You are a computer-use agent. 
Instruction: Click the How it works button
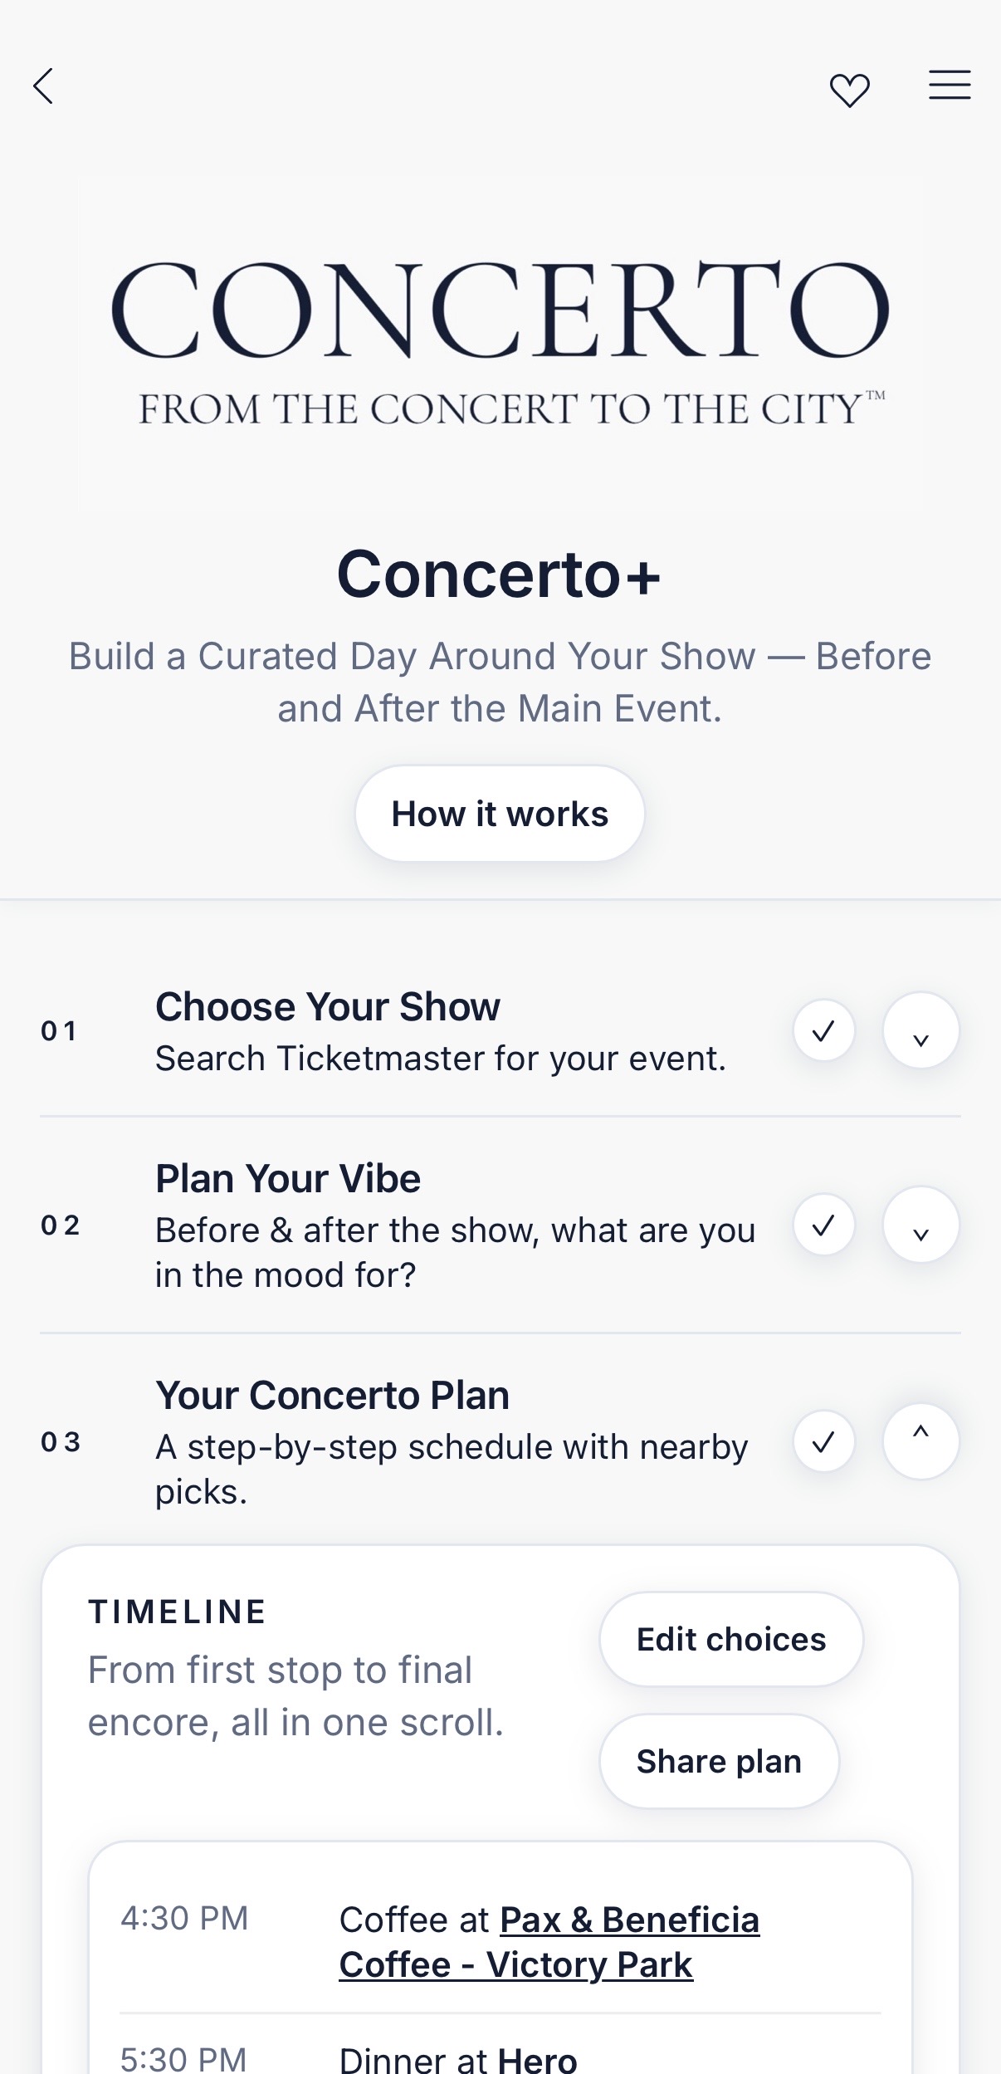pyautogui.click(x=499, y=813)
